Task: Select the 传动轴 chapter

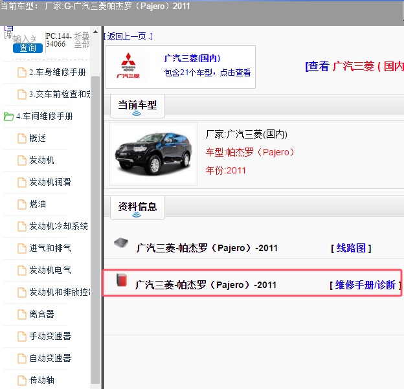Action: click(x=41, y=380)
